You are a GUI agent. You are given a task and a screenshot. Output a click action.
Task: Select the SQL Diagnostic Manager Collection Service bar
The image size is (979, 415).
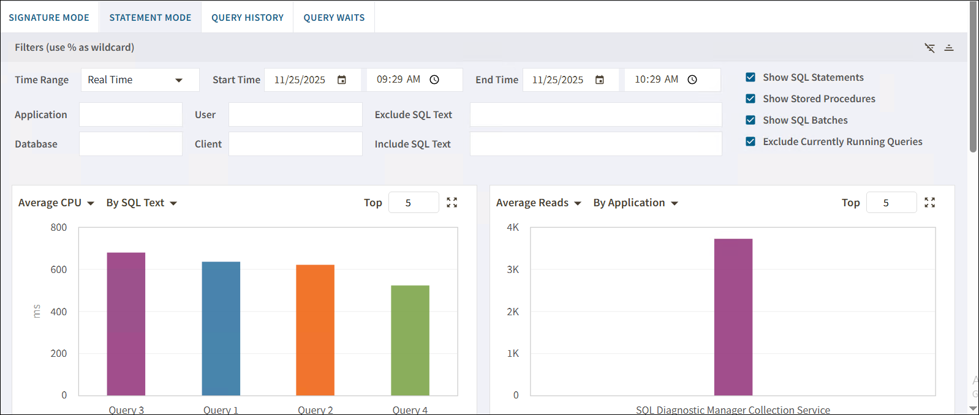(x=733, y=317)
